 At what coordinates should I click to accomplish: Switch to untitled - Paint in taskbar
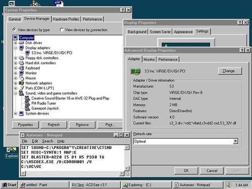click(x=44, y=185)
